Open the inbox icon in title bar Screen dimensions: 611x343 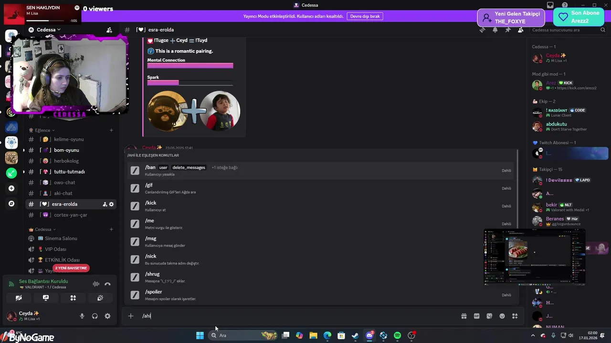pos(550,5)
